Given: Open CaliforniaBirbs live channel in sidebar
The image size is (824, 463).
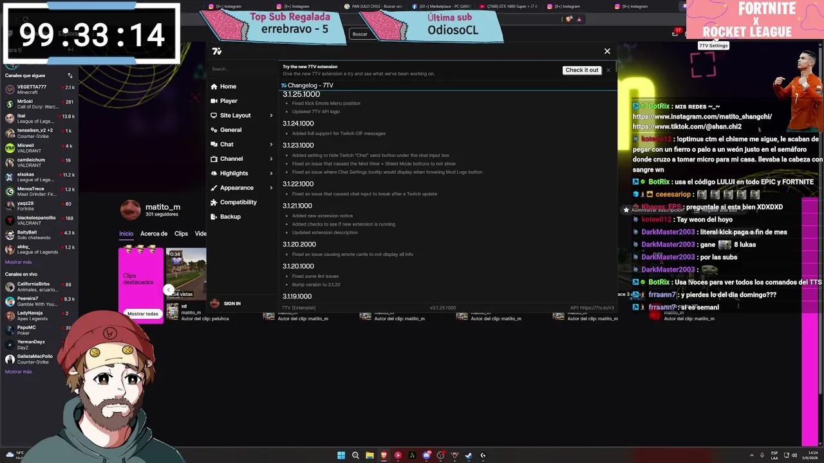Looking at the screenshot, I should click(x=40, y=287).
